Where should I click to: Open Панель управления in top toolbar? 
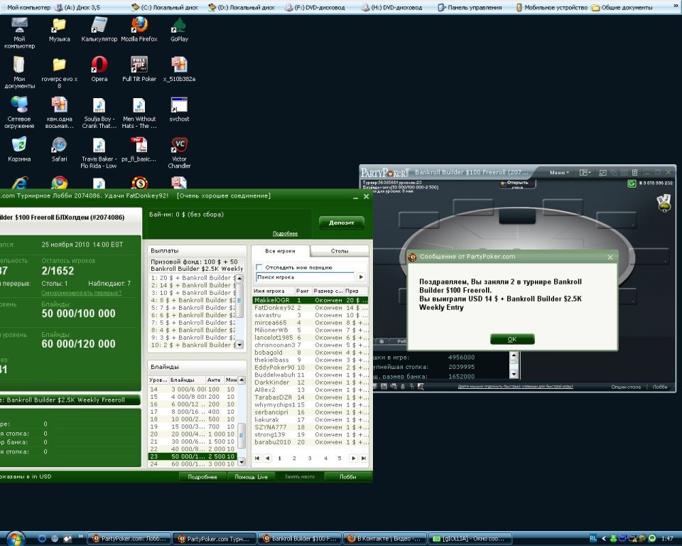tap(470, 7)
